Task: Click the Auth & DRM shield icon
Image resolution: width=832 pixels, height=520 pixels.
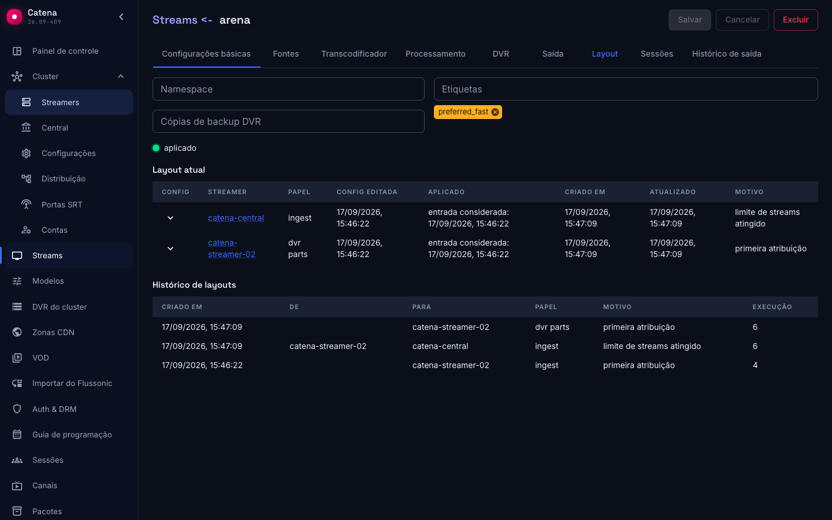Action: coord(17,409)
